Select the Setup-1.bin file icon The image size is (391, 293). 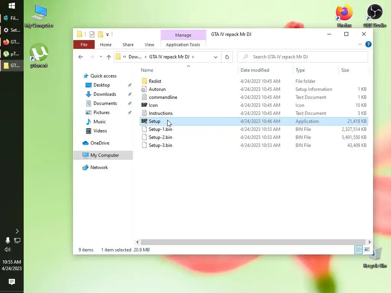point(144,129)
